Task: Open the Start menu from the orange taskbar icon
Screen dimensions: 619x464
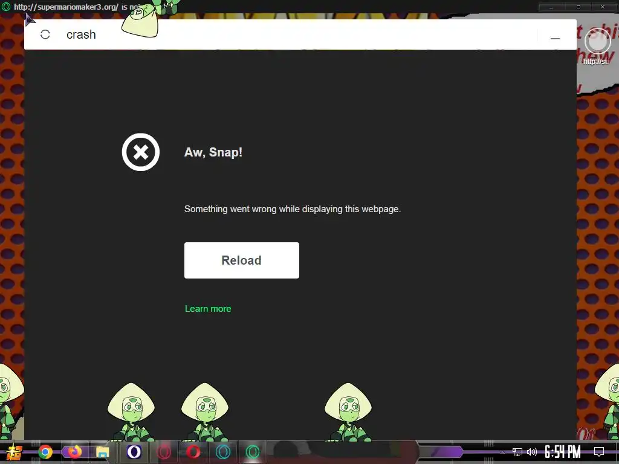Action: [14, 452]
